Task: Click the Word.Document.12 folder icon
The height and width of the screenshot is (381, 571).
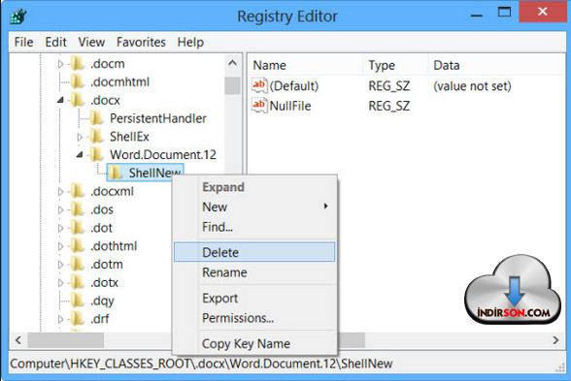Action: [96, 154]
